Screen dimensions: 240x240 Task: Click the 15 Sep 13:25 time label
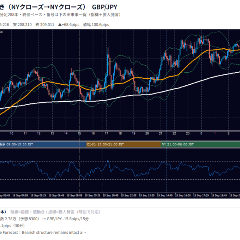coord(147,196)
